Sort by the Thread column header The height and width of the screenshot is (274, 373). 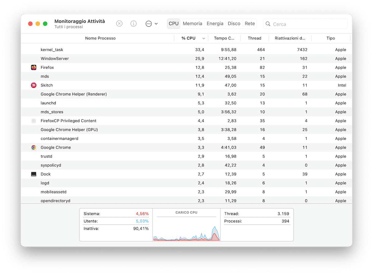click(254, 38)
